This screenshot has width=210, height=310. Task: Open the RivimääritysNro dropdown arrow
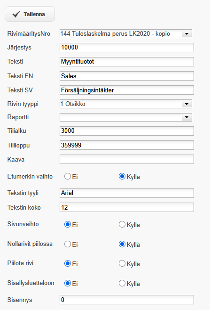(187, 34)
